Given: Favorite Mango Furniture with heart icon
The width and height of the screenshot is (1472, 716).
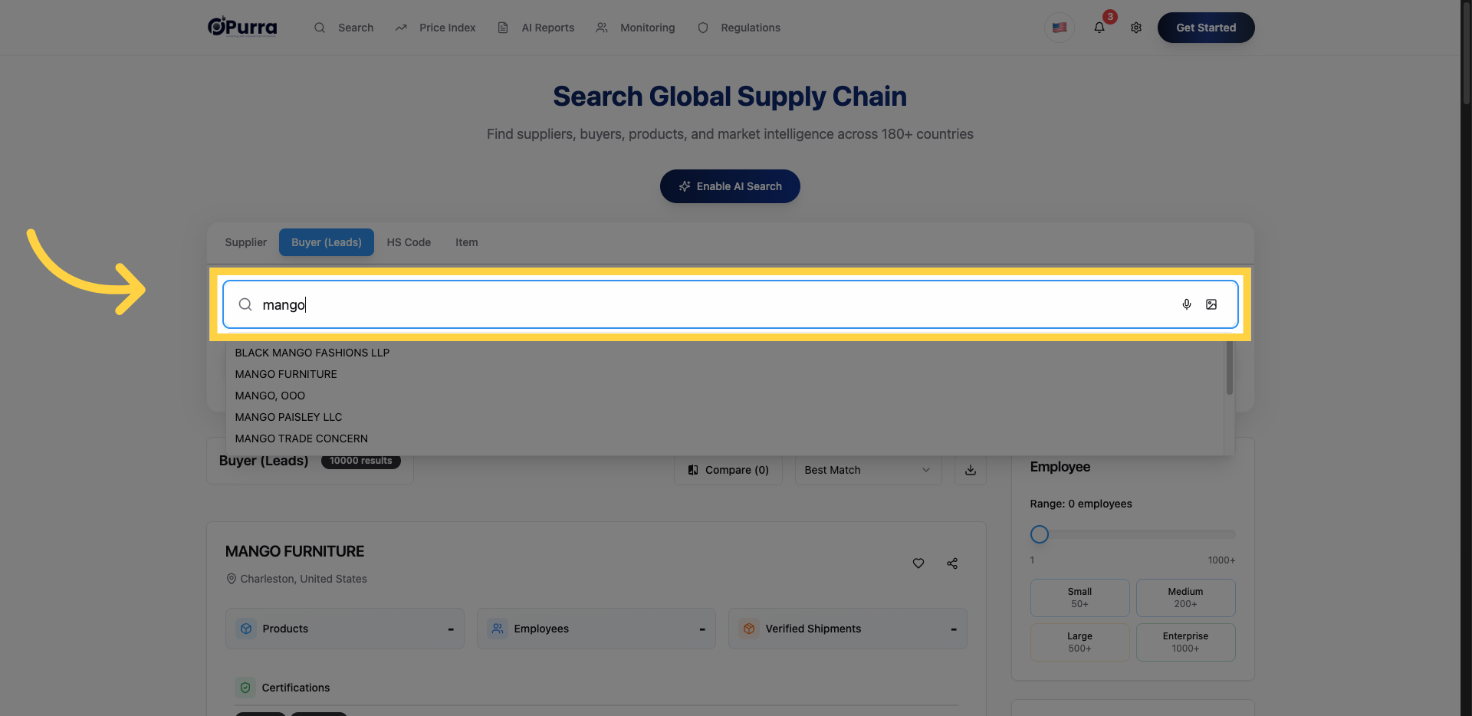Looking at the screenshot, I should pyautogui.click(x=918, y=563).
